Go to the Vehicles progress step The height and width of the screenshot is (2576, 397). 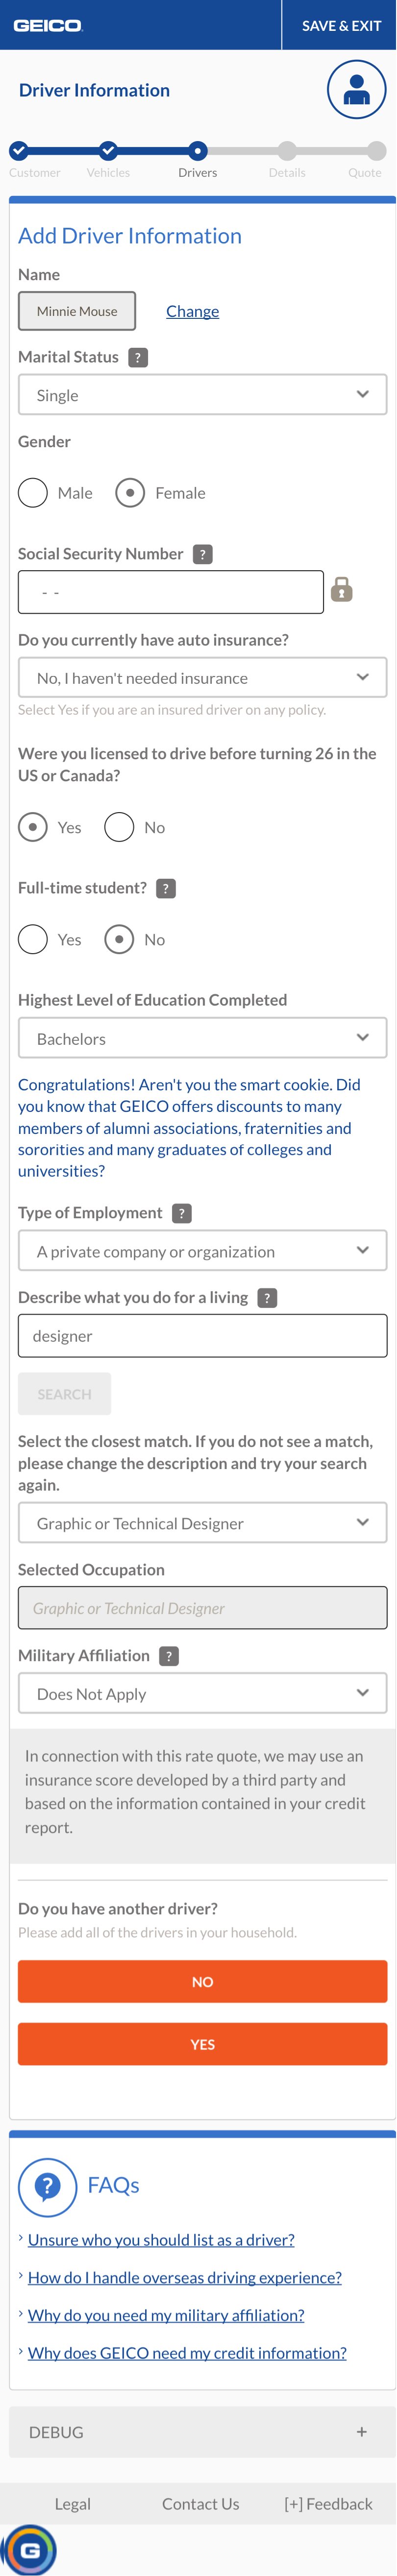[x=108, y=151]
